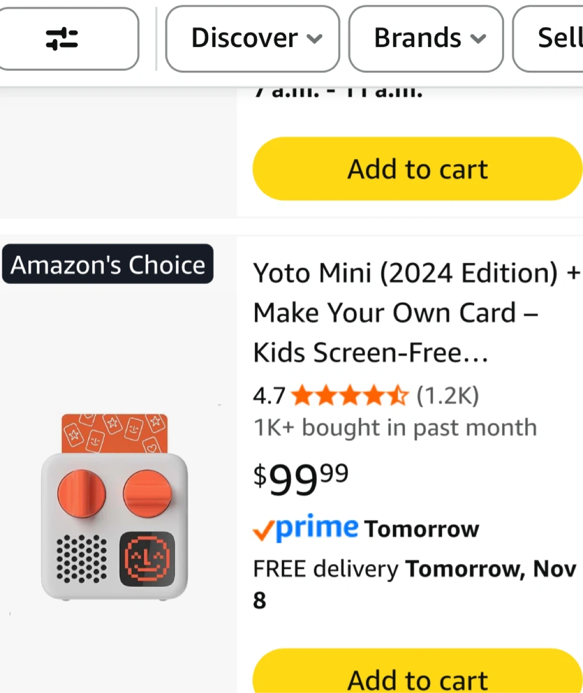
Task: Click the $99.99 price
Action: [x=301, y=479]
